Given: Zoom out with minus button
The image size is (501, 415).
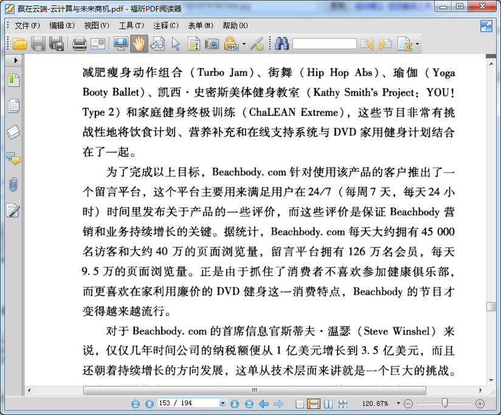Looking at the screenshot, I should pyautogui.click(x=409, y=404).
